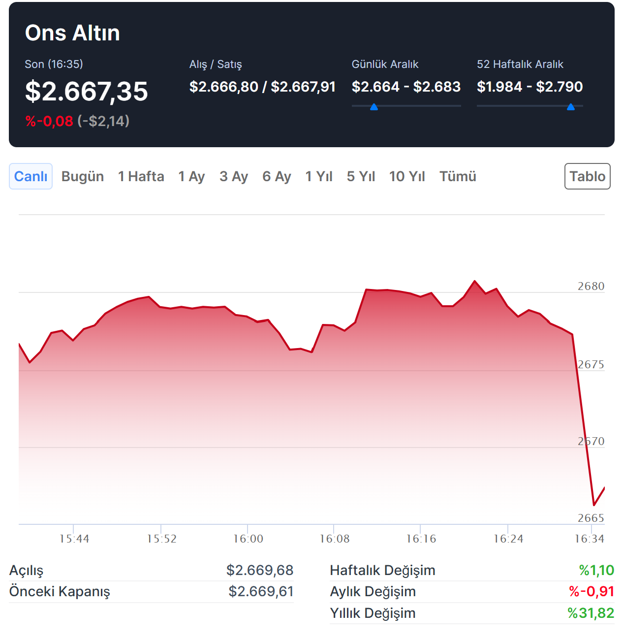Show the 10 Yıl chart history
The image size is (623, 641).
pyautogui.click(x=407, y=176)
